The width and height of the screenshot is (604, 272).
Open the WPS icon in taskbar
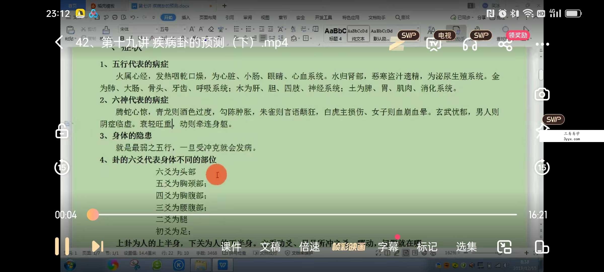222,265
